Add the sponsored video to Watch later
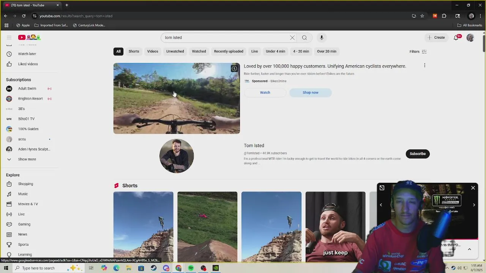Screen dimensions: 486x273 click(x=234, y=69)
